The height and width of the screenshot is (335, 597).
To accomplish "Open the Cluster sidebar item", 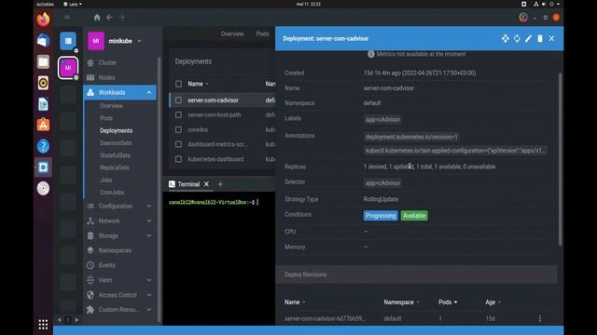I will pyautogui.click(x=119, y=62).
